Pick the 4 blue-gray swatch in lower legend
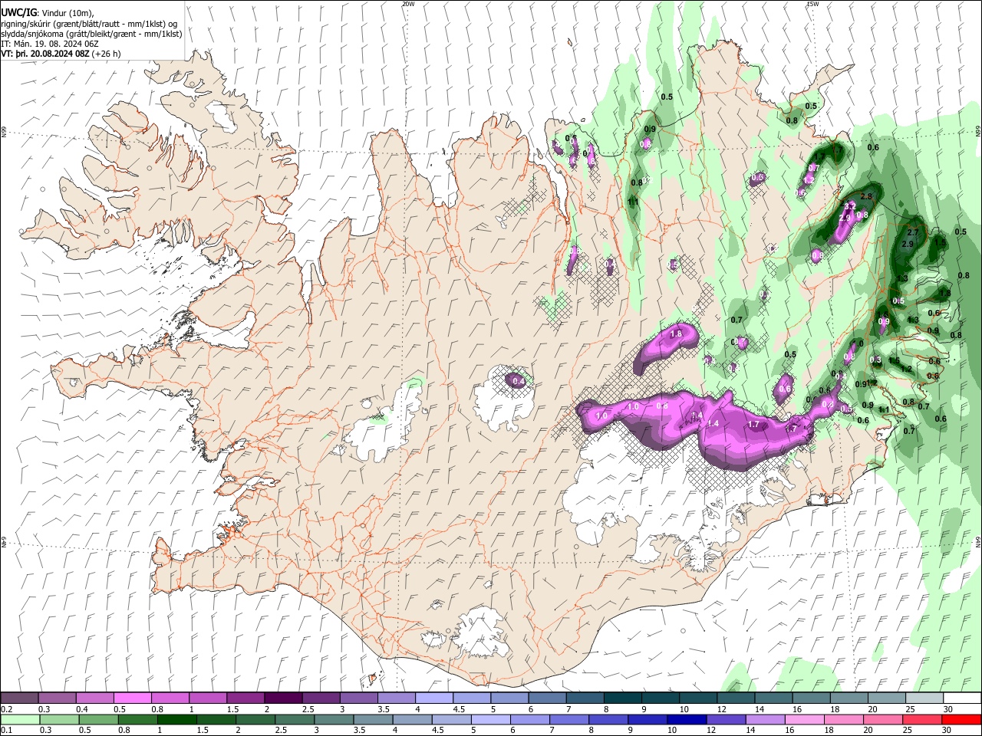This screenshot has height=736, width=982. click(412, 719)
